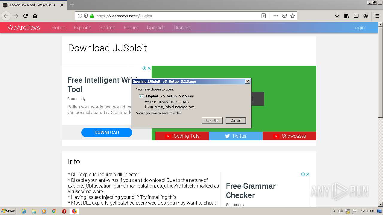The image size is (383, 215).
Task: Open the Downloads arrow in the toolbar
Action: pyautogui.click(x=337, y=16)
